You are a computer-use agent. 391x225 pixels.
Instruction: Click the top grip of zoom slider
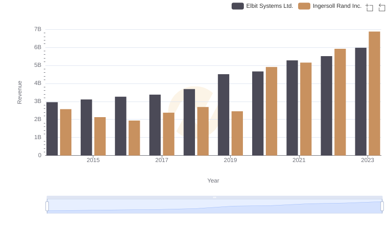point(215,197)
